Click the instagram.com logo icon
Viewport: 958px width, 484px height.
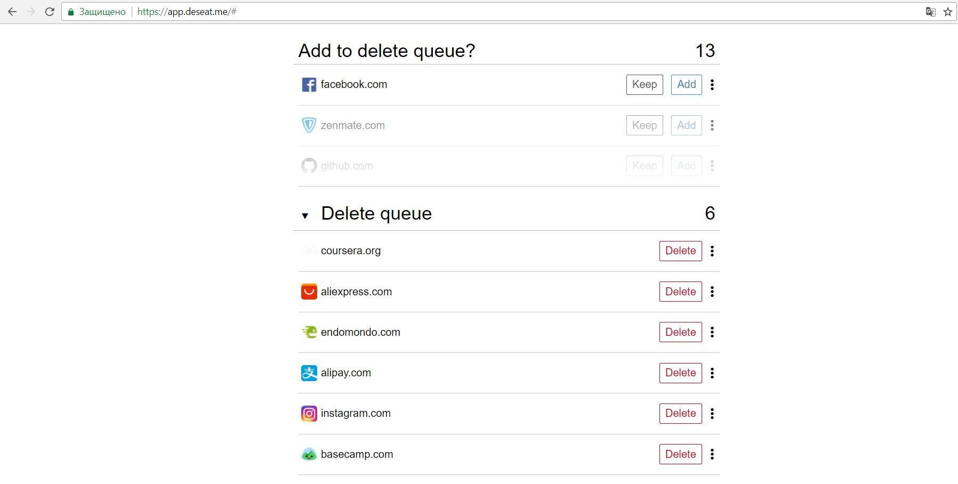[x=309, y=414]
